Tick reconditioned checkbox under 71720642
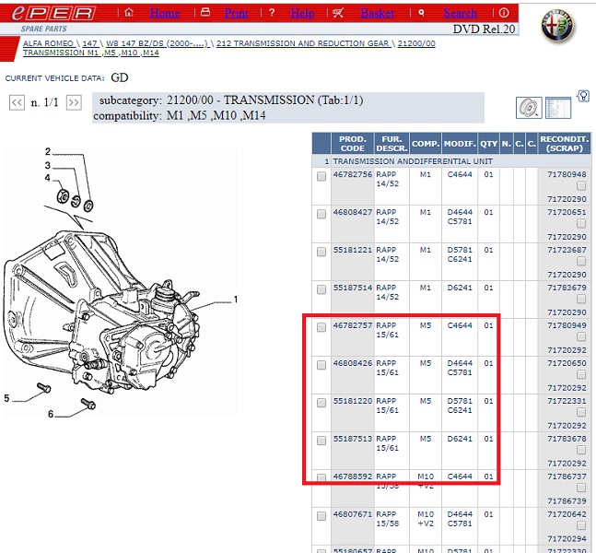Screen dimensions: 596x553 coord(580,524)
